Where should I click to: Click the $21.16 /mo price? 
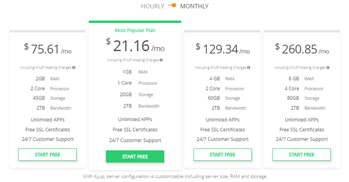click(135, 46)
